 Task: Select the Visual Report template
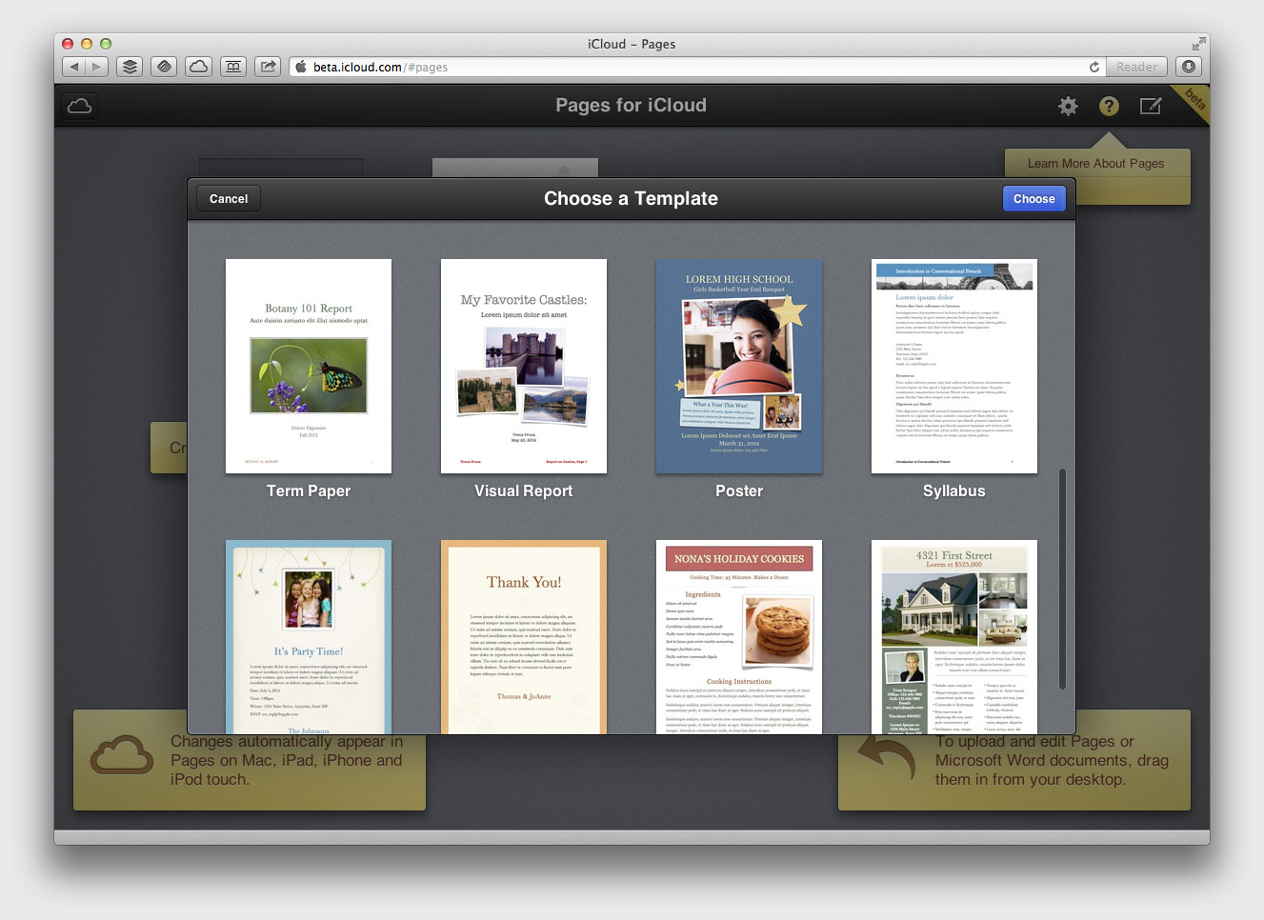(524, 367)
